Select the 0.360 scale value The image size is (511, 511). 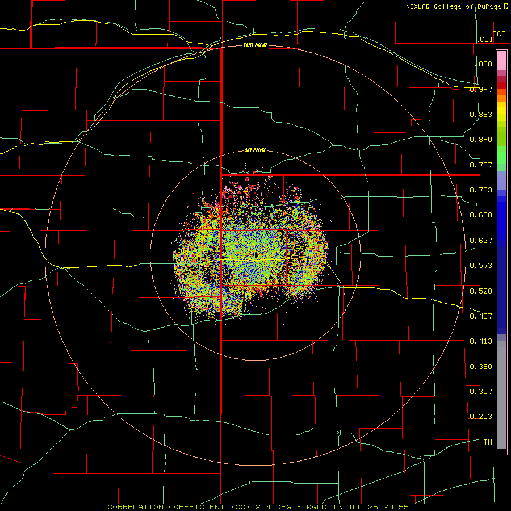tap(481, 367)
